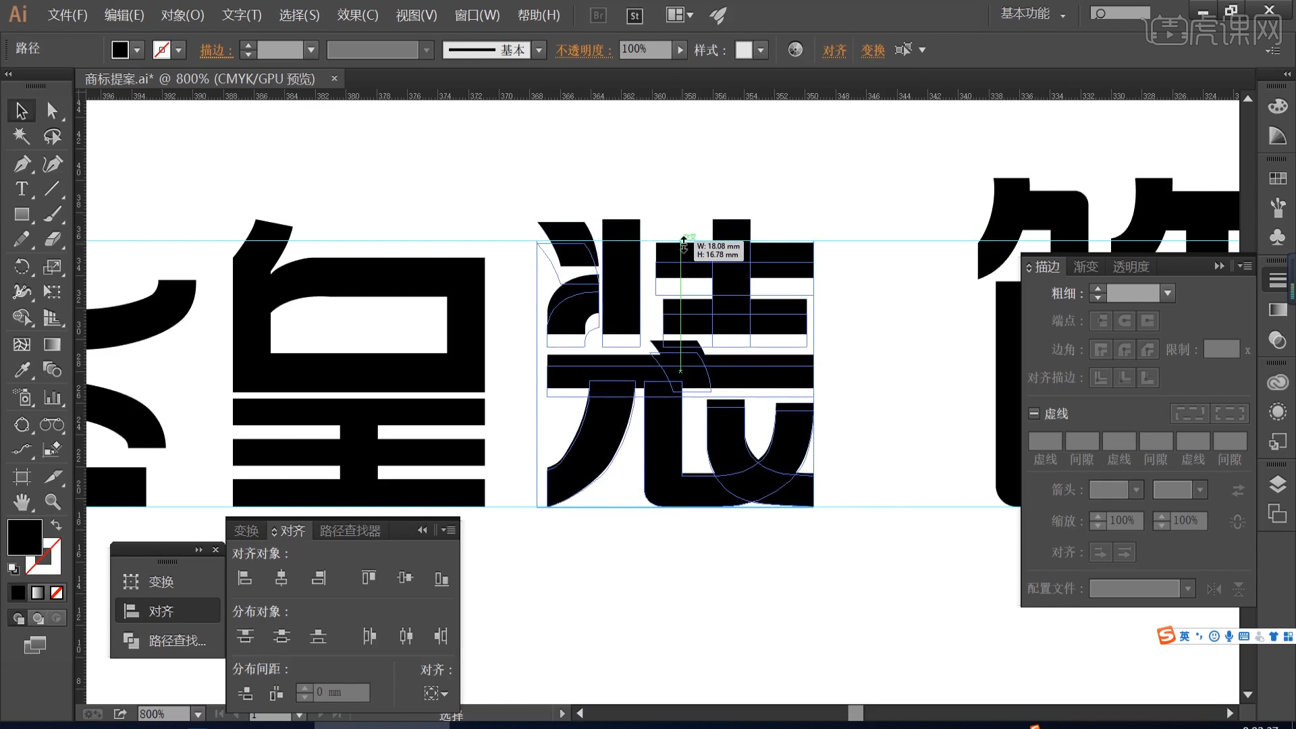Click the black fill color swatch
The width and height of the screenshot is (1296, 729).
click(x=25, y=537)
